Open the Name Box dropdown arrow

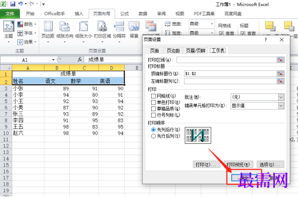[53, 60]
